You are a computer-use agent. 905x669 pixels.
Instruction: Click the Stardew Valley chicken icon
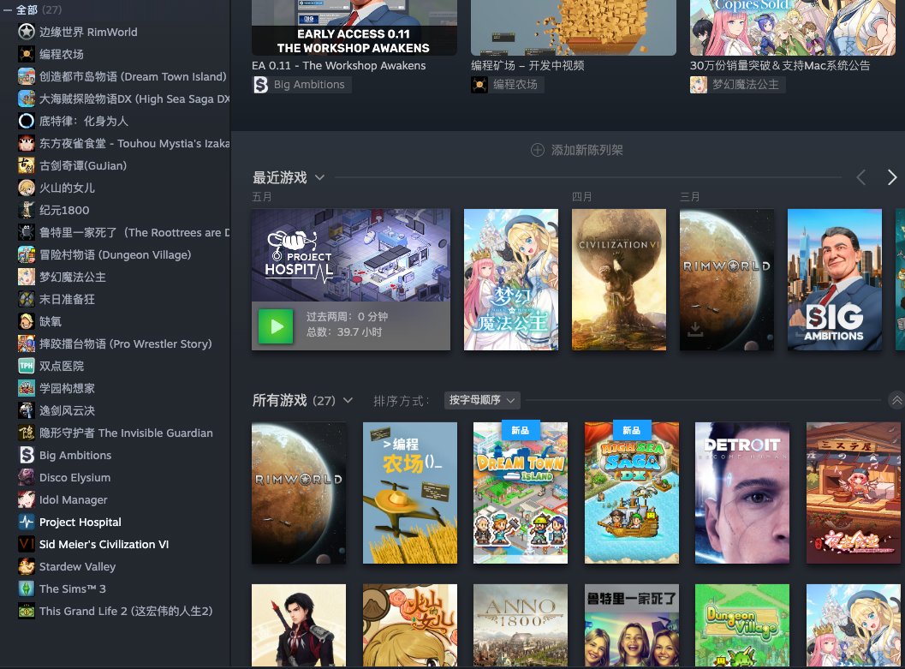point(26,567)
